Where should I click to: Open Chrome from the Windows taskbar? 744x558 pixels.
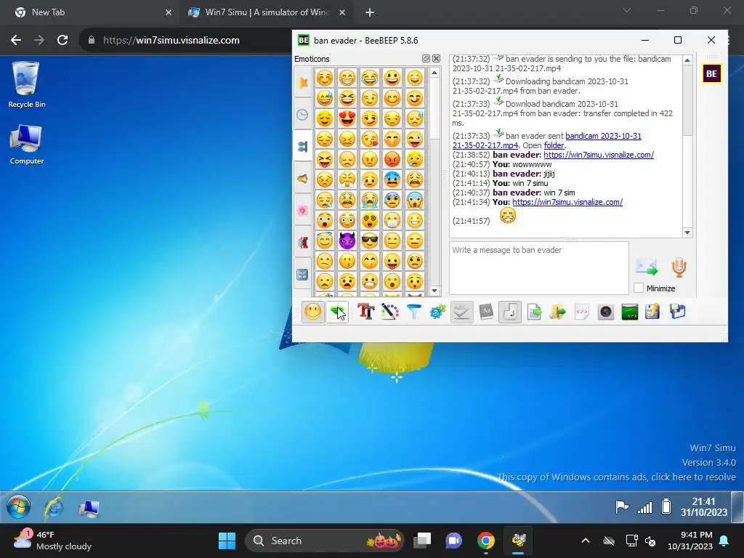(x=485, y=541)
